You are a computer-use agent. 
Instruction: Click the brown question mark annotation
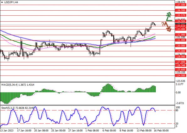[163, 24]
